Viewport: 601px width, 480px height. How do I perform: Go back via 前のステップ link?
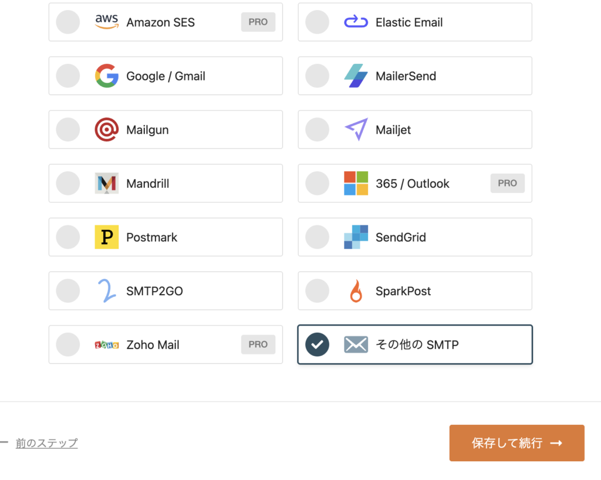pos(46,443)
